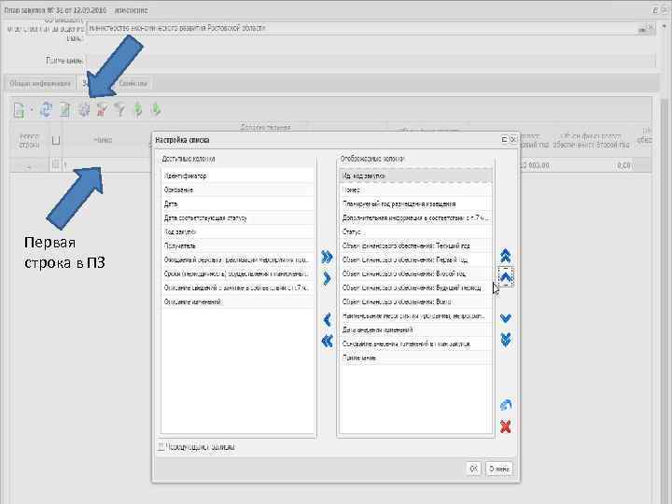Select Дата внесения изменений displayed column
This screenshot has width=672, height=504.
(x=415, y=329)
